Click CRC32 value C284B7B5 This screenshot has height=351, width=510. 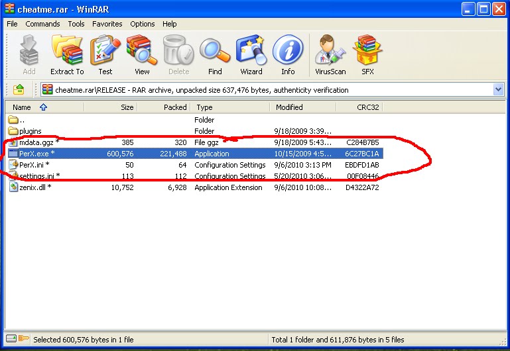[x=363, y=142]
